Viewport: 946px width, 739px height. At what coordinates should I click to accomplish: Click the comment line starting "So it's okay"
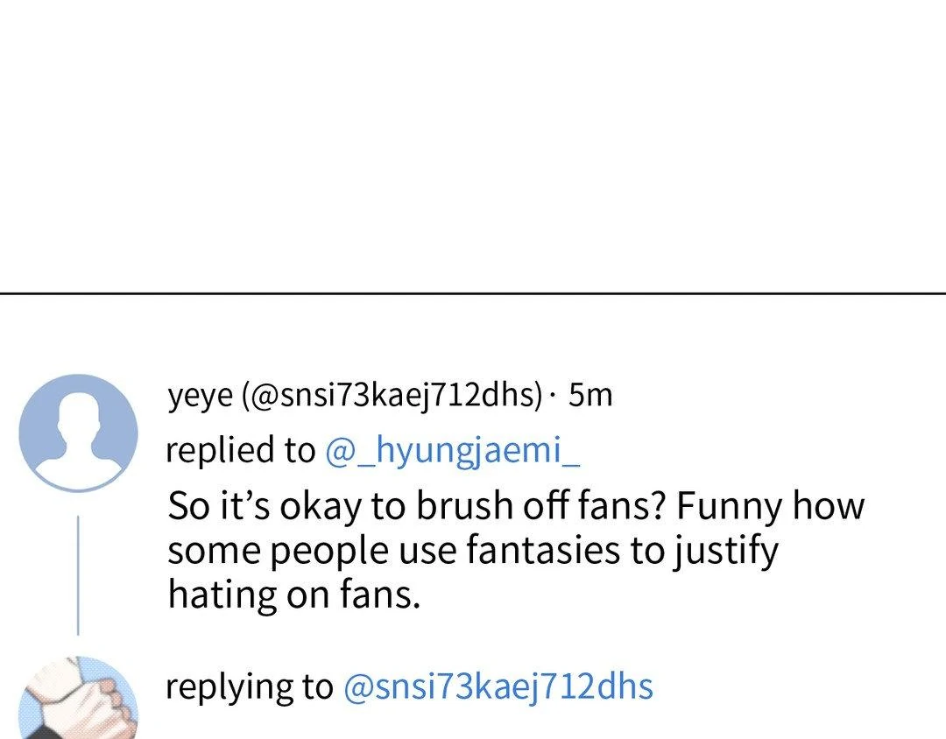(x=515, y=506)
